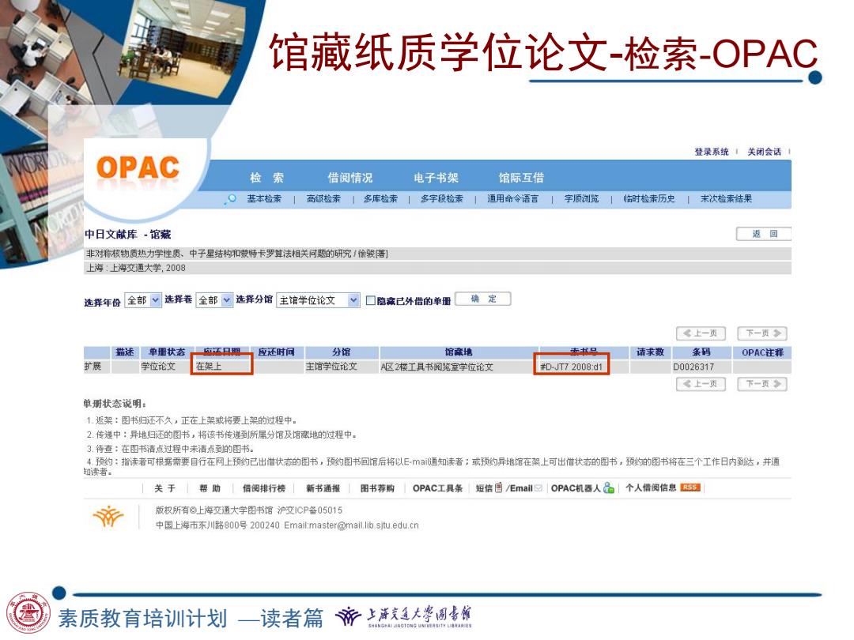Click the 个人借阅信息 footer link
Viewport: 854px width, 640px height.
651,488
